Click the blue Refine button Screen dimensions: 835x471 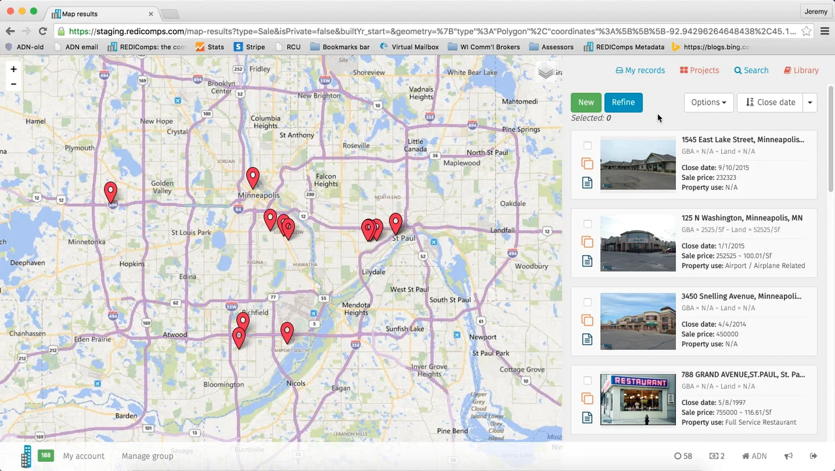click(x=623, y=102)
